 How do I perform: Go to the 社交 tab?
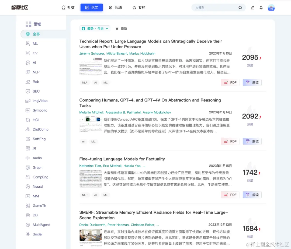point(68,8)
